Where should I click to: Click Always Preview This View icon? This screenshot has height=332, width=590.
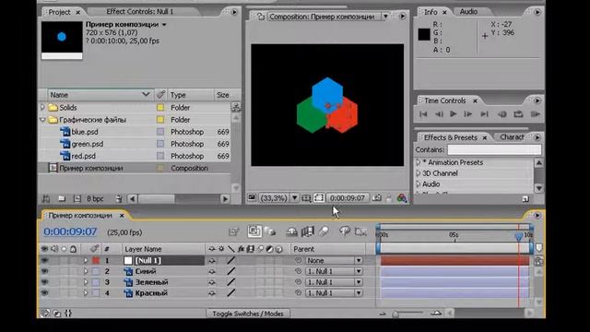(x=252, y=197)
